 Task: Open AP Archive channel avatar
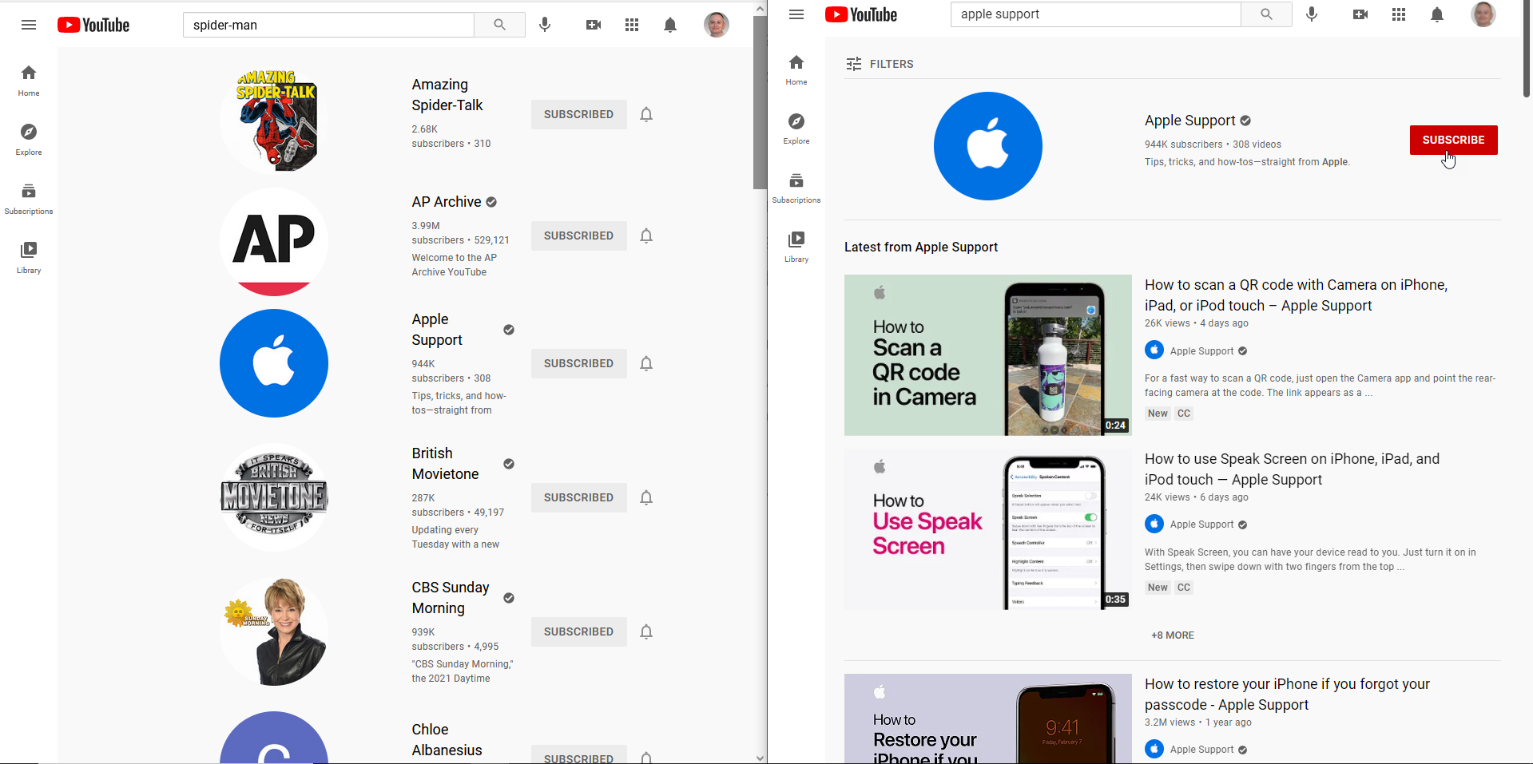click(274, 242)
